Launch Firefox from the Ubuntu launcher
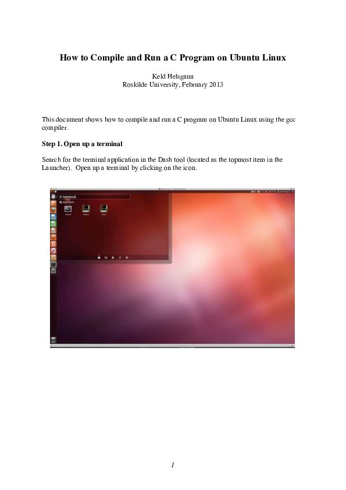 click(53, 210)
